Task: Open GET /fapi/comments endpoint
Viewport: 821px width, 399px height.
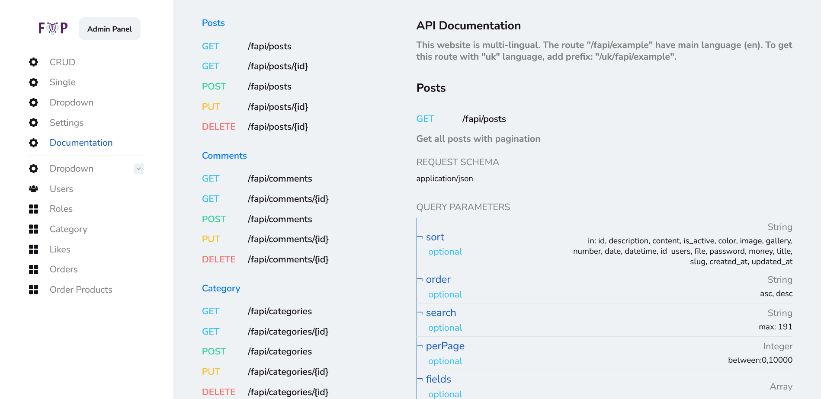Action: (x=257, y=179)
